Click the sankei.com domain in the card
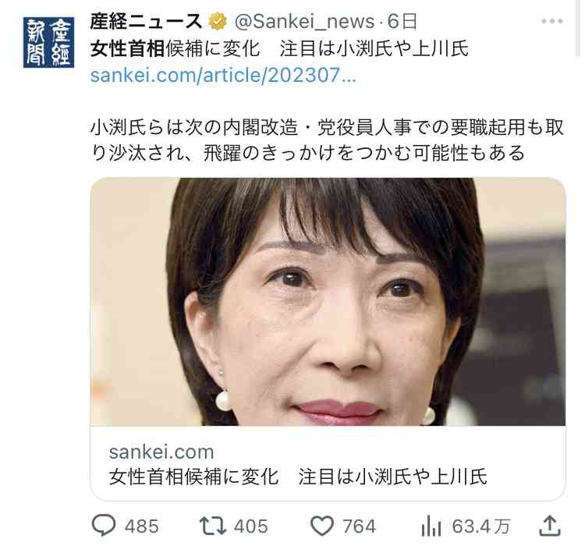 pyautogui.click(x=161, y=452)
